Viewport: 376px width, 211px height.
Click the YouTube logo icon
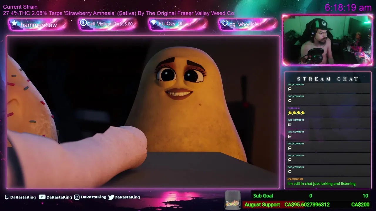coord(42,197)
